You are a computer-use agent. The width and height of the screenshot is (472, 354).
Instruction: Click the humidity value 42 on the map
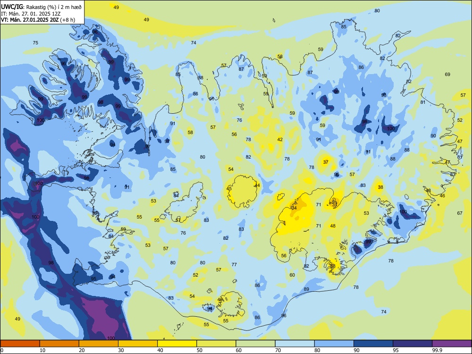[x=280, y=139]
